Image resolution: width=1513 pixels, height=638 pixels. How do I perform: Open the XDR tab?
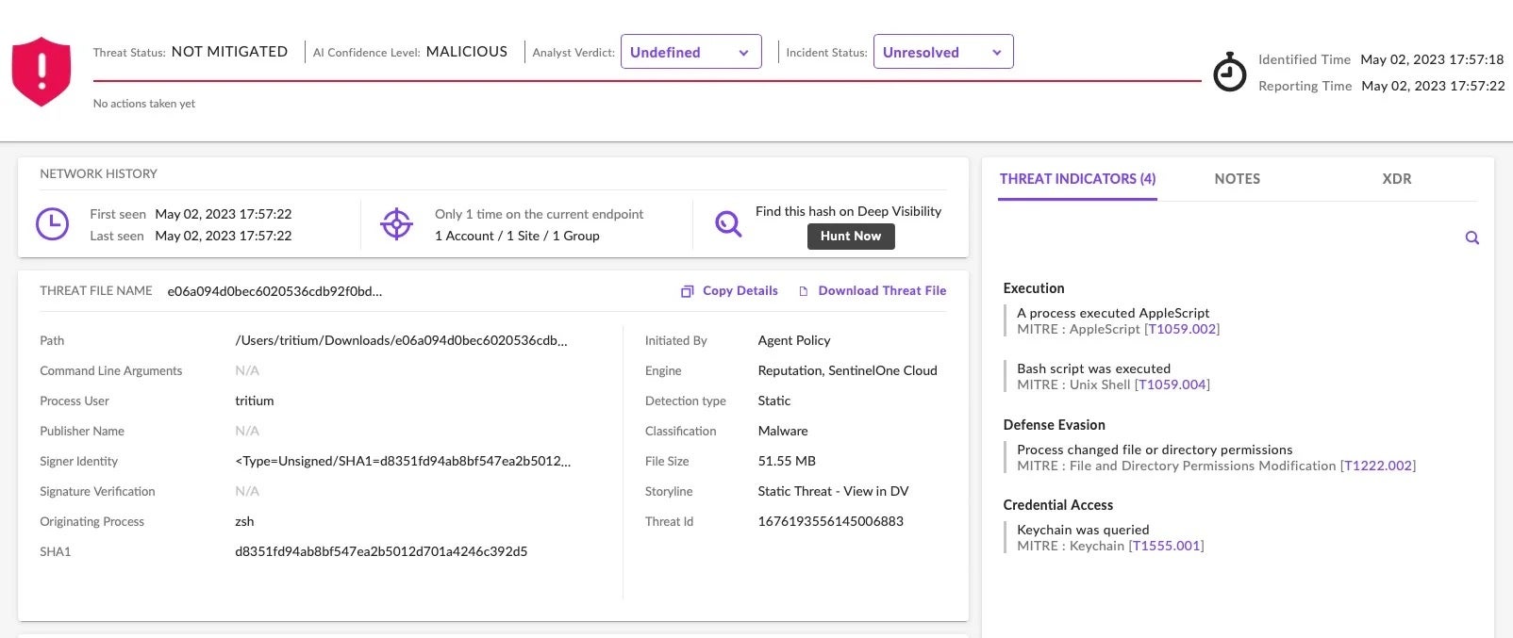[x=1396, y=179]
